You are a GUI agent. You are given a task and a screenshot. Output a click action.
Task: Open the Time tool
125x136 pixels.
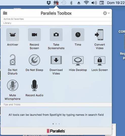(78, 35)
